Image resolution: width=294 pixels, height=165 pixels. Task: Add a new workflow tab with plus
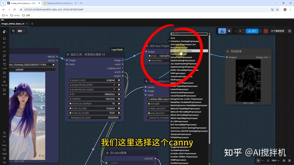(x=32, y=24)
